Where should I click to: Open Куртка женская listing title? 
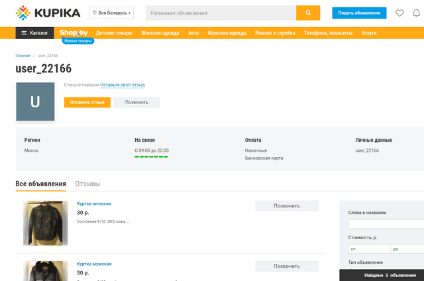click(94, 203)
